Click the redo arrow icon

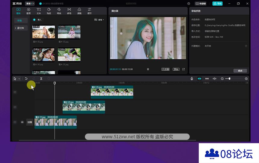(34, 78)
